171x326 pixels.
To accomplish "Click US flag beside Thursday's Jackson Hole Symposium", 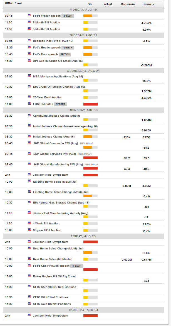I will click(29, 174).
